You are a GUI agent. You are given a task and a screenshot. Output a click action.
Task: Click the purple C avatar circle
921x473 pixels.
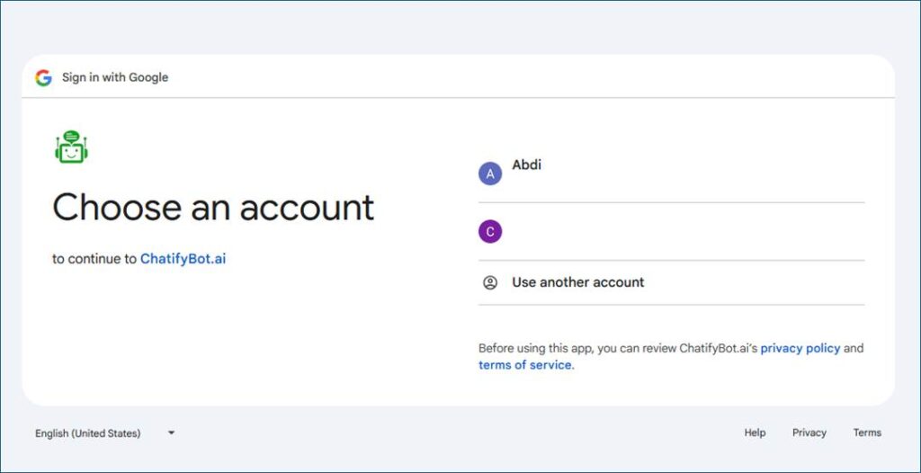point(490,232)
